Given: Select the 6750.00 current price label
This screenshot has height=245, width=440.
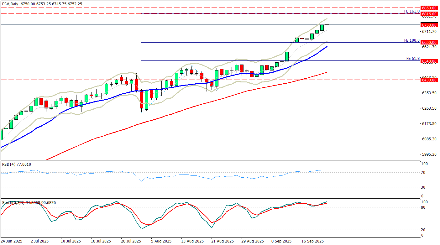Looking at the screenshot, I should point(429,25).
